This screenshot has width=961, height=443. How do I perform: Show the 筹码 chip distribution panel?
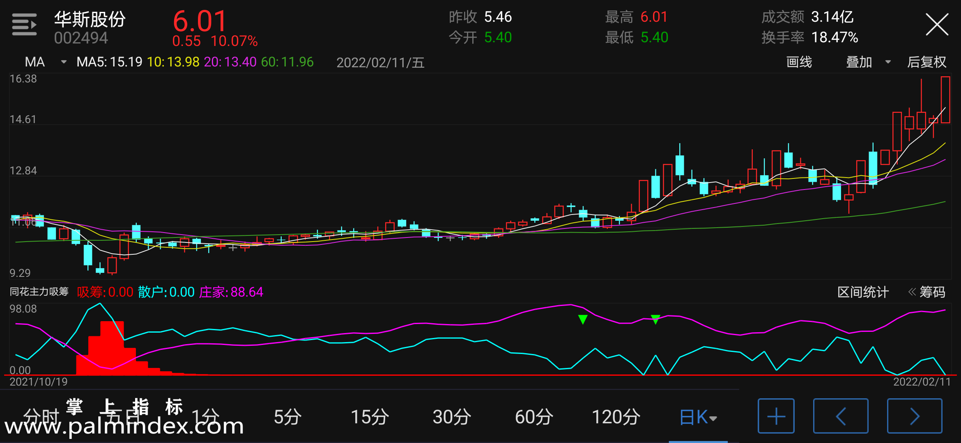(927, 292)
